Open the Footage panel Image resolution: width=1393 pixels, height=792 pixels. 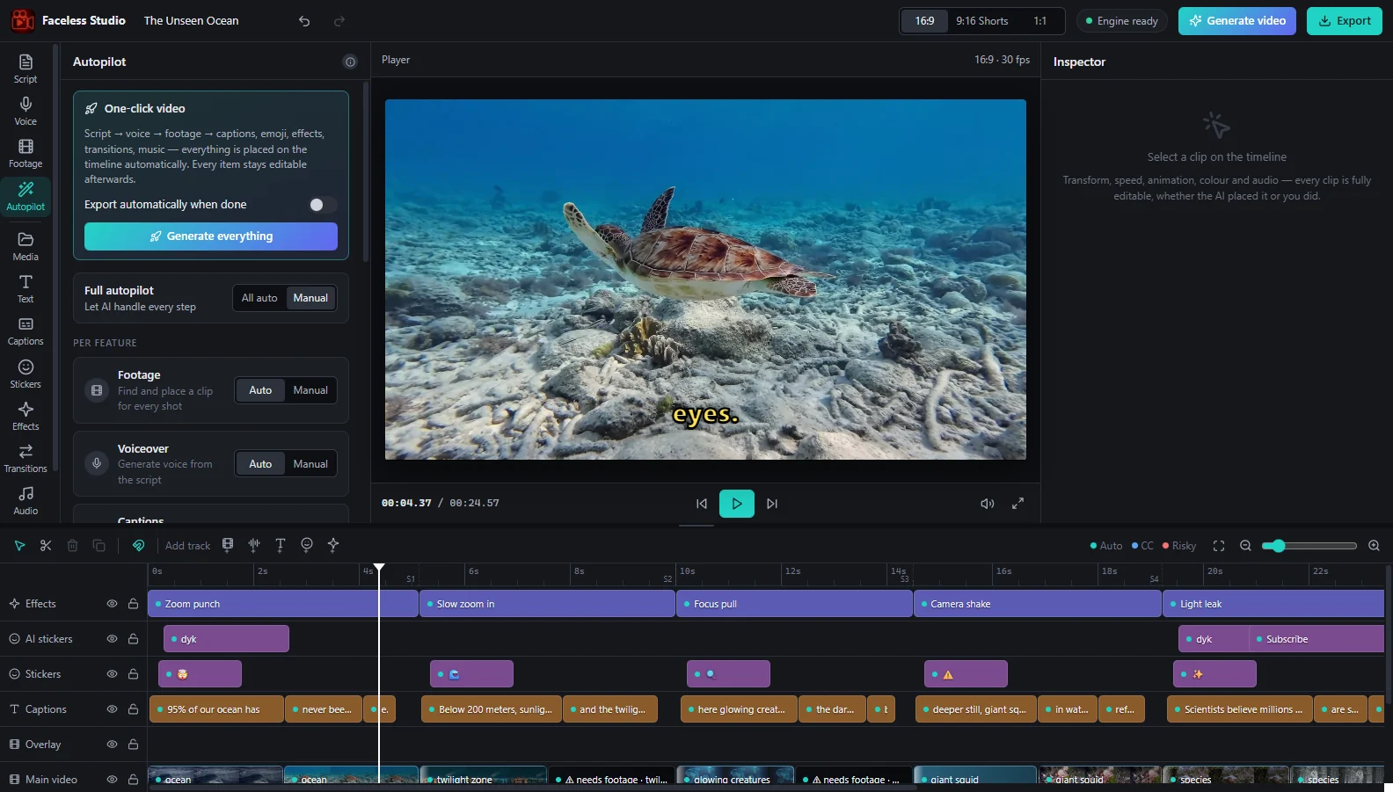point(26,153)
